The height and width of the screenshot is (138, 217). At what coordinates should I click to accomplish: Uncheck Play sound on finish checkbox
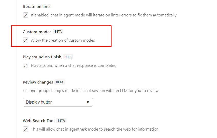[26, 66]
